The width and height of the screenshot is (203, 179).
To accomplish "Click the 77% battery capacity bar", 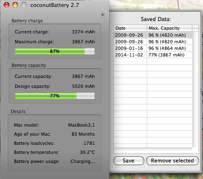I will 55,96.
